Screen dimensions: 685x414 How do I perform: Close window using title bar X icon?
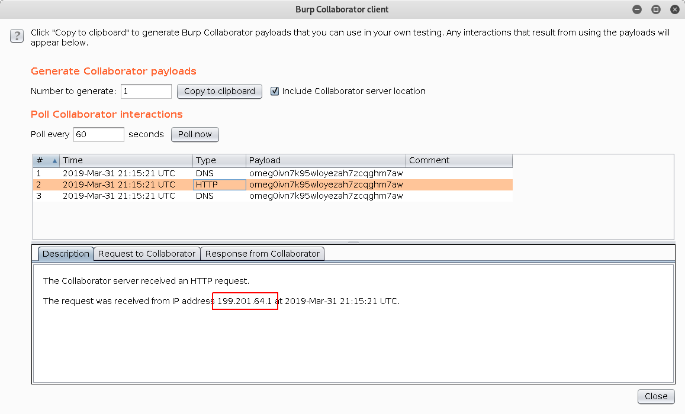(674, 9)
